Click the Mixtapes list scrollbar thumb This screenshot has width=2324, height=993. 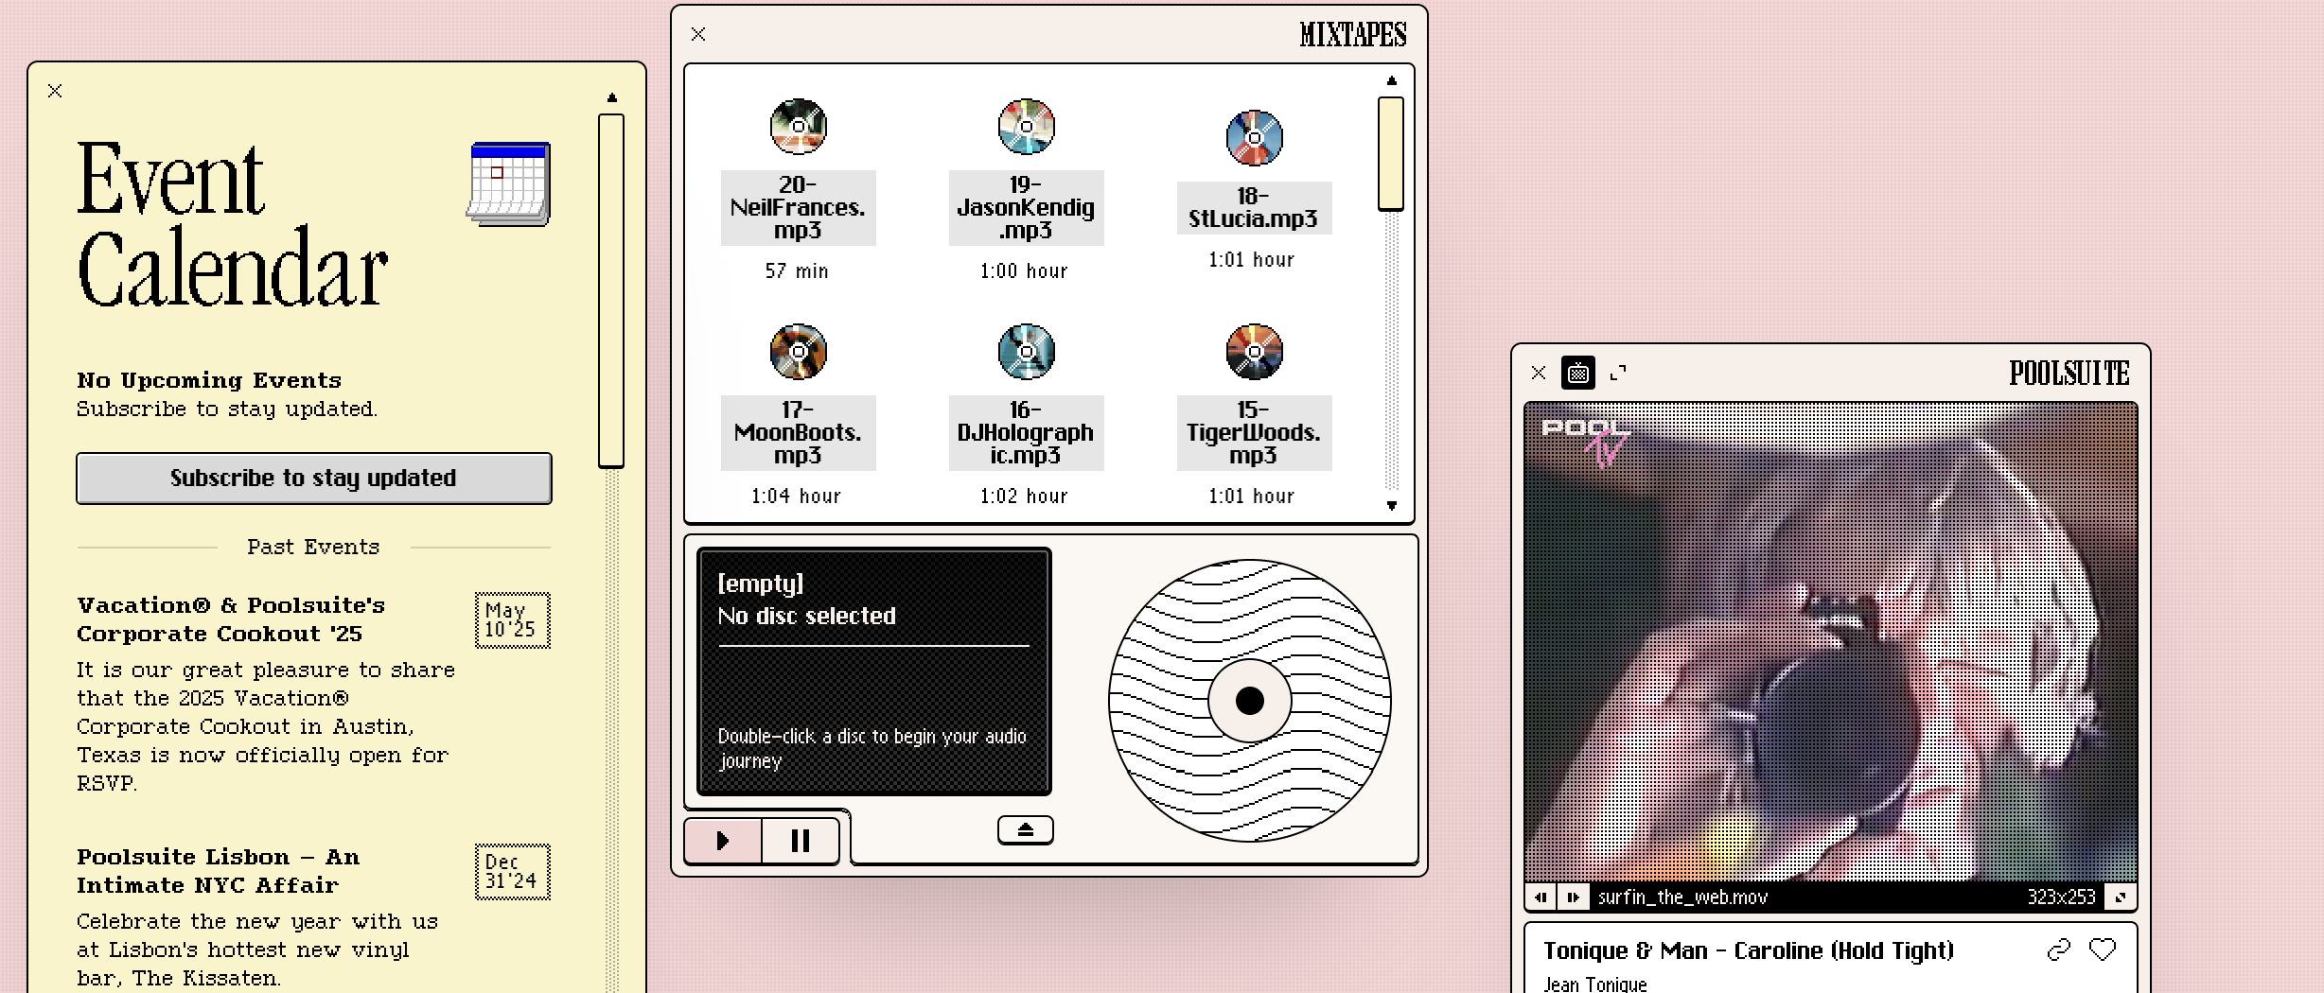click(1390, 153)
